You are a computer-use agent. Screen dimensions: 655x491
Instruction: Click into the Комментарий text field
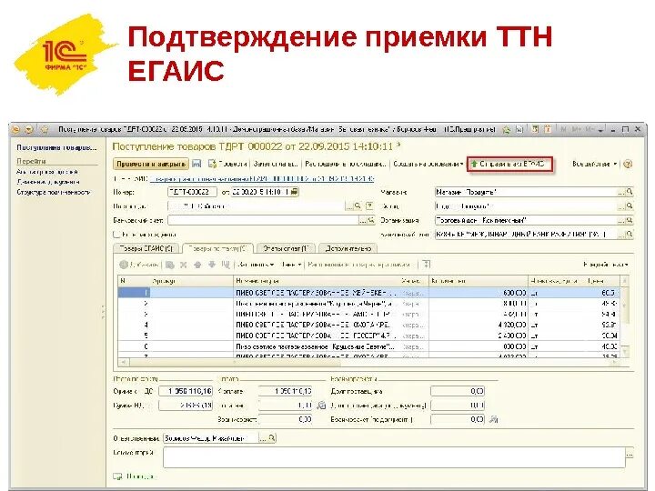[x=394, y=457]
